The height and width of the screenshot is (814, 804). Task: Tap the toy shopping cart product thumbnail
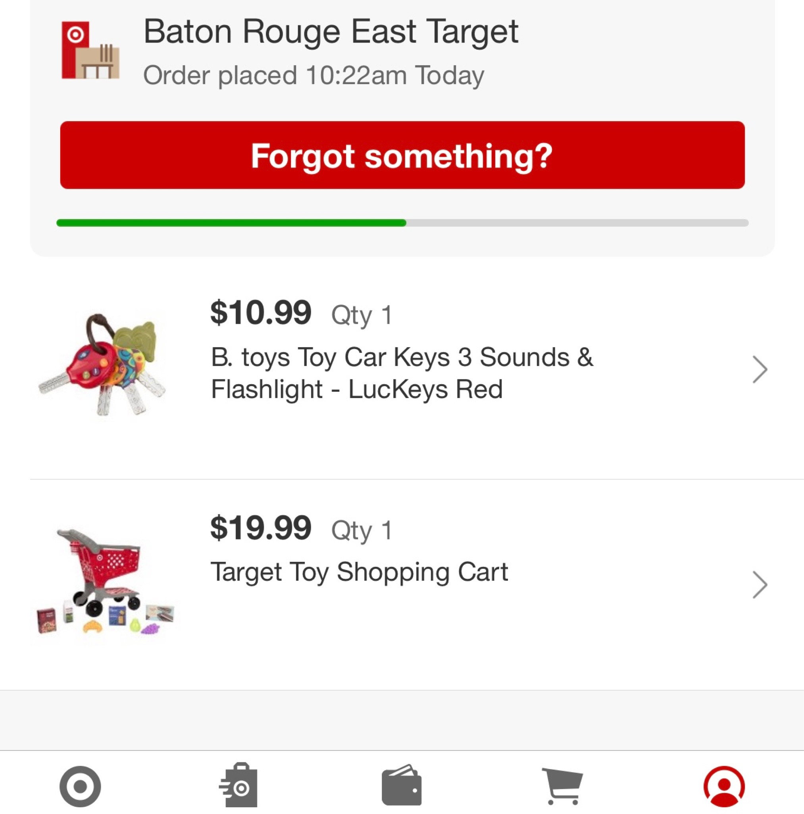105,582
